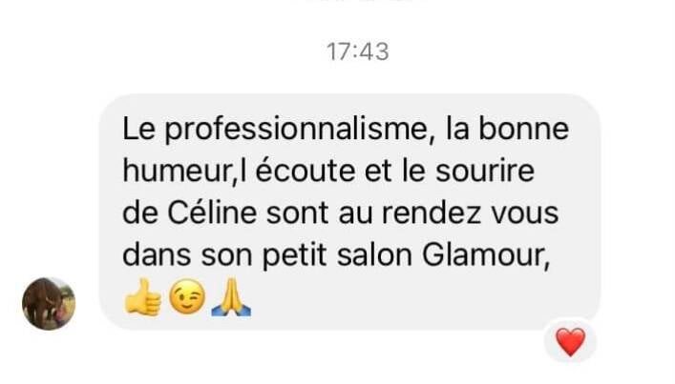Open the sender's round profile picture
The height and width of the screenshot is (384, 675).
point(49,304)
